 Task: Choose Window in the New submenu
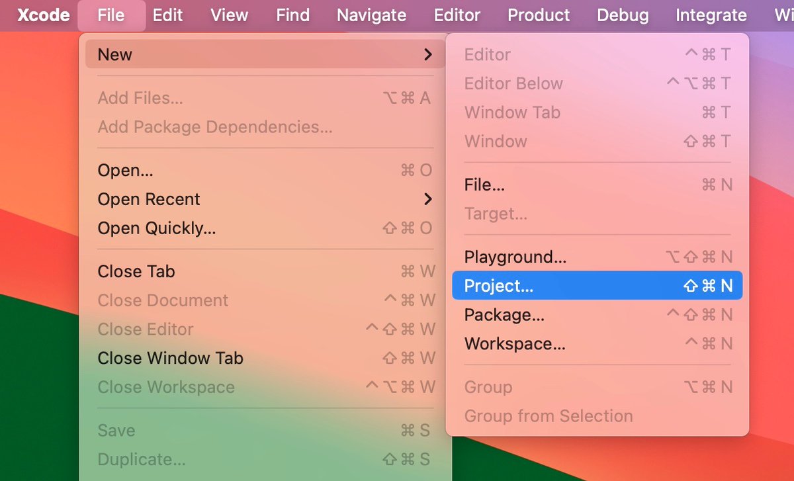(x=597, y=141)
